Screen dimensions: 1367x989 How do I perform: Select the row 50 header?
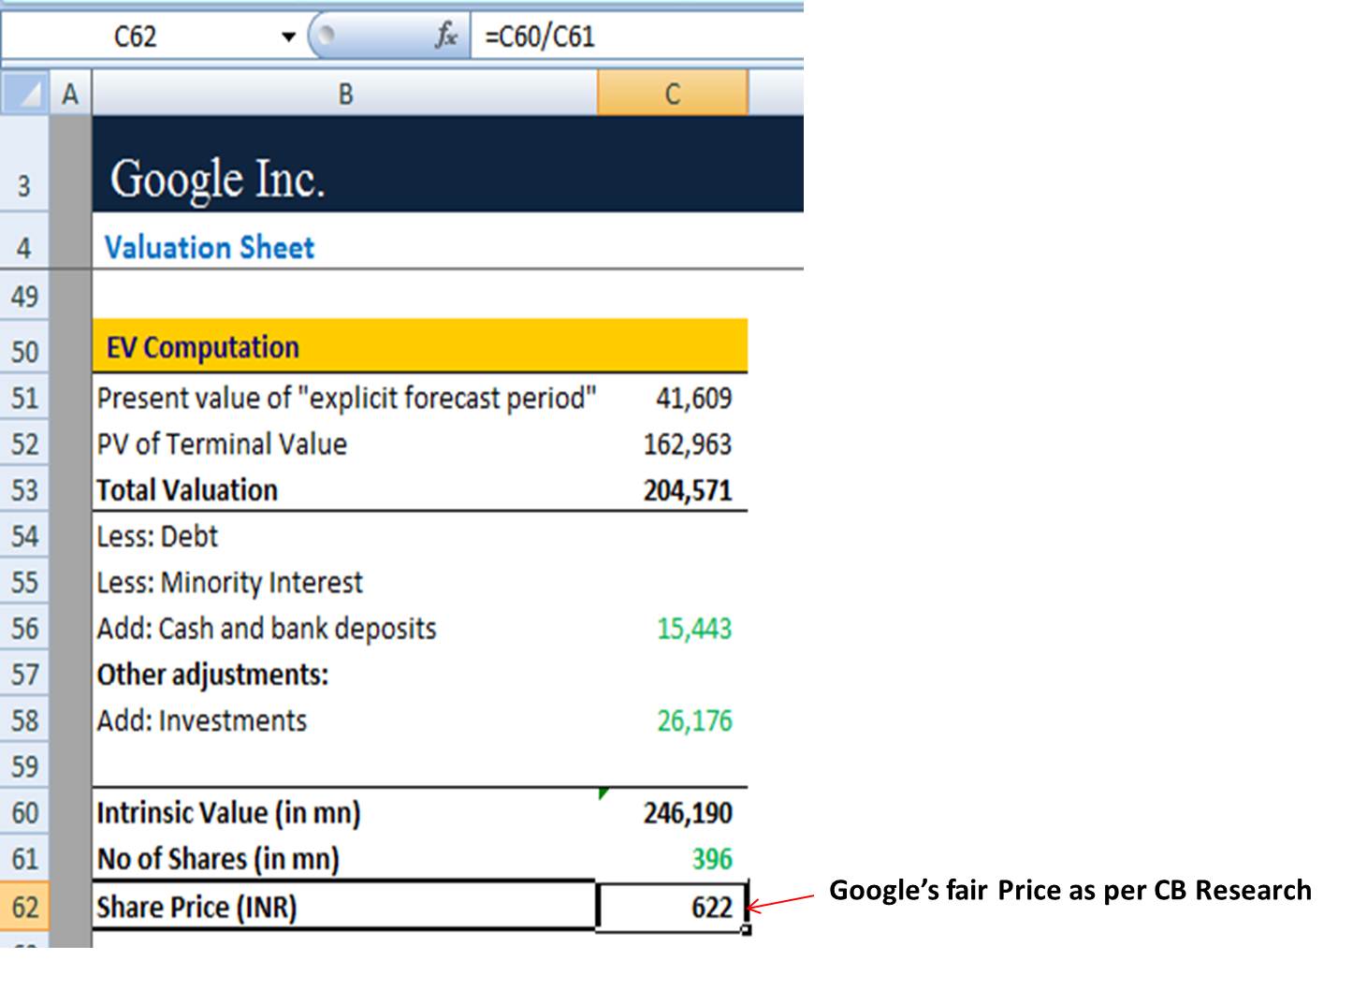click(24, 352)
